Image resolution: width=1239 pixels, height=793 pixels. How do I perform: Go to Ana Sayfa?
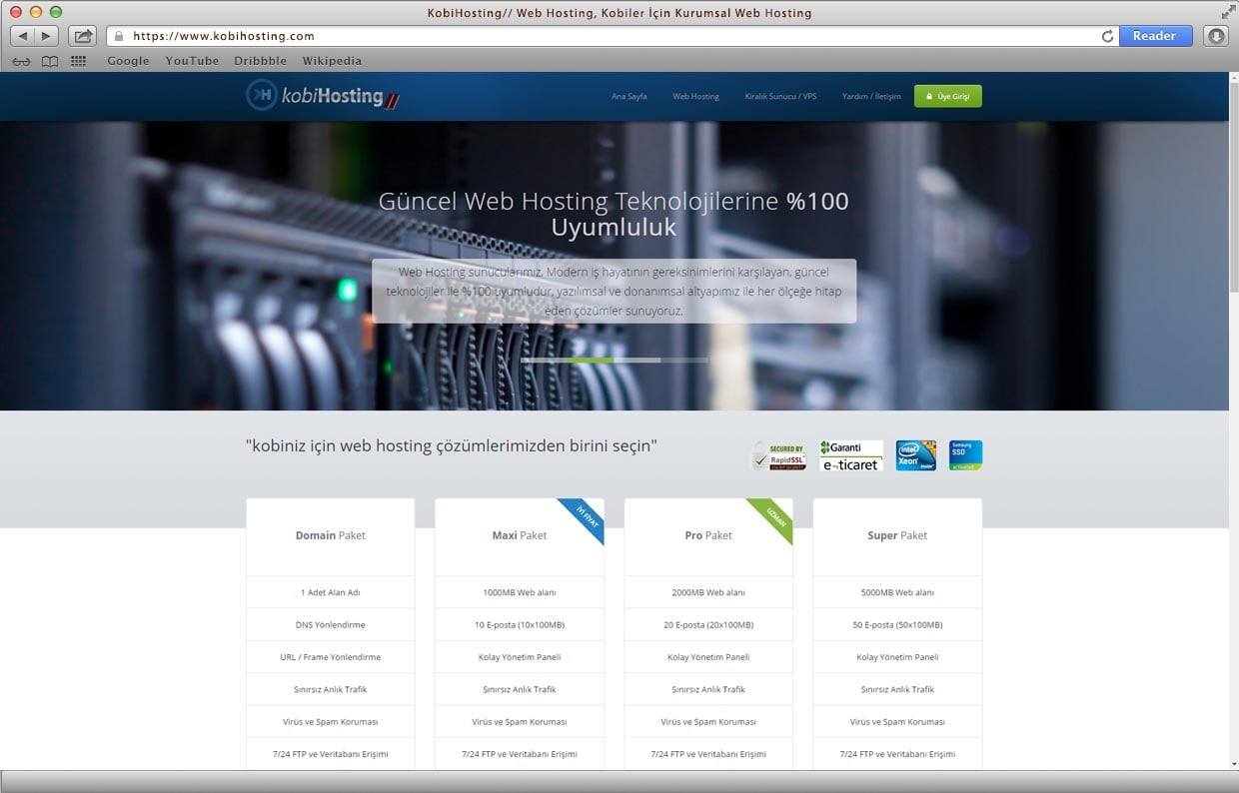pos(628,96)
